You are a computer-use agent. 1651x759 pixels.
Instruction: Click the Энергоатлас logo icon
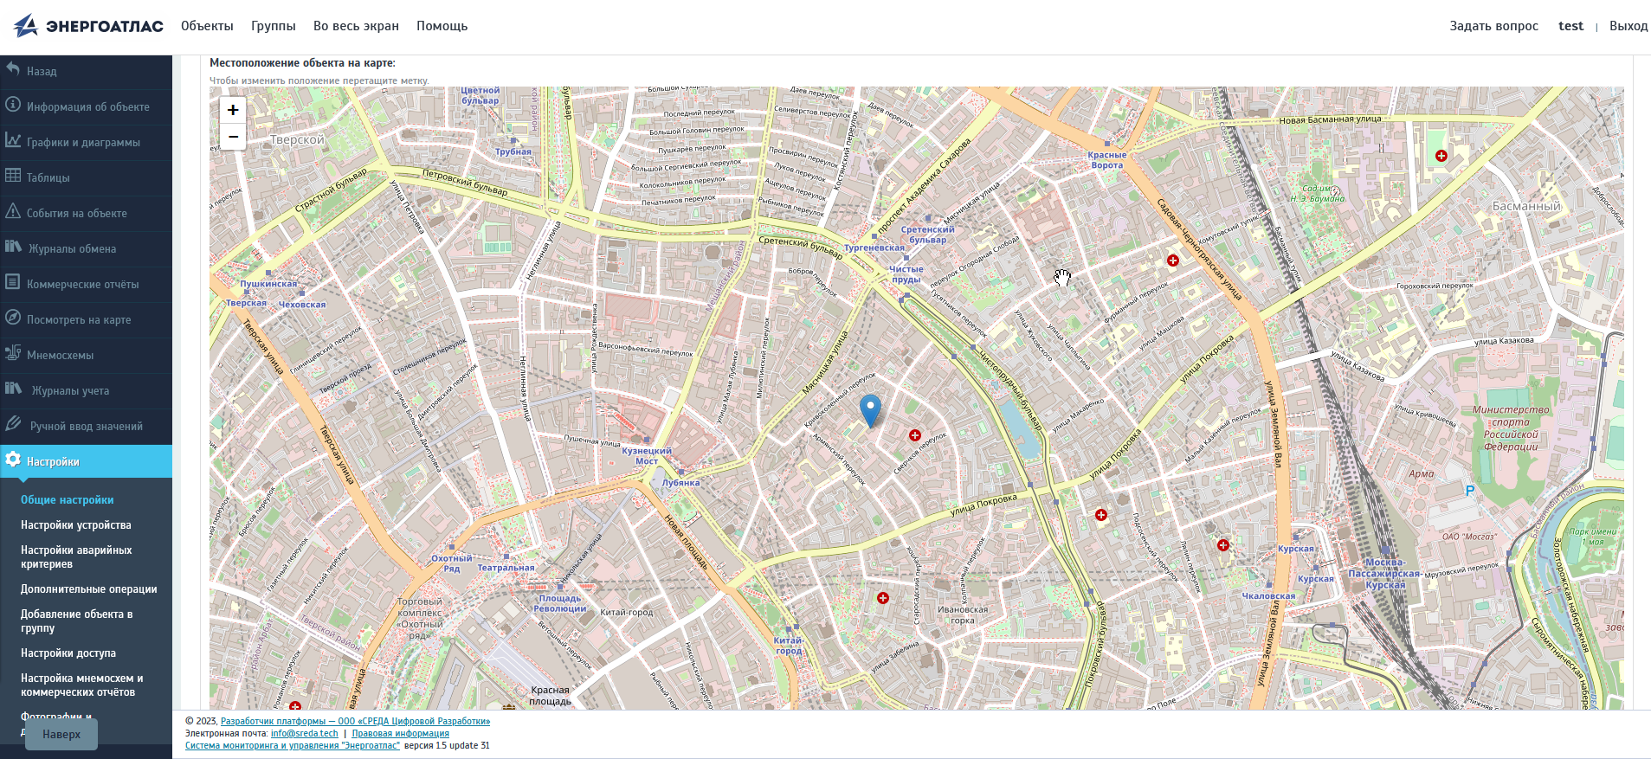click(26, 26)
